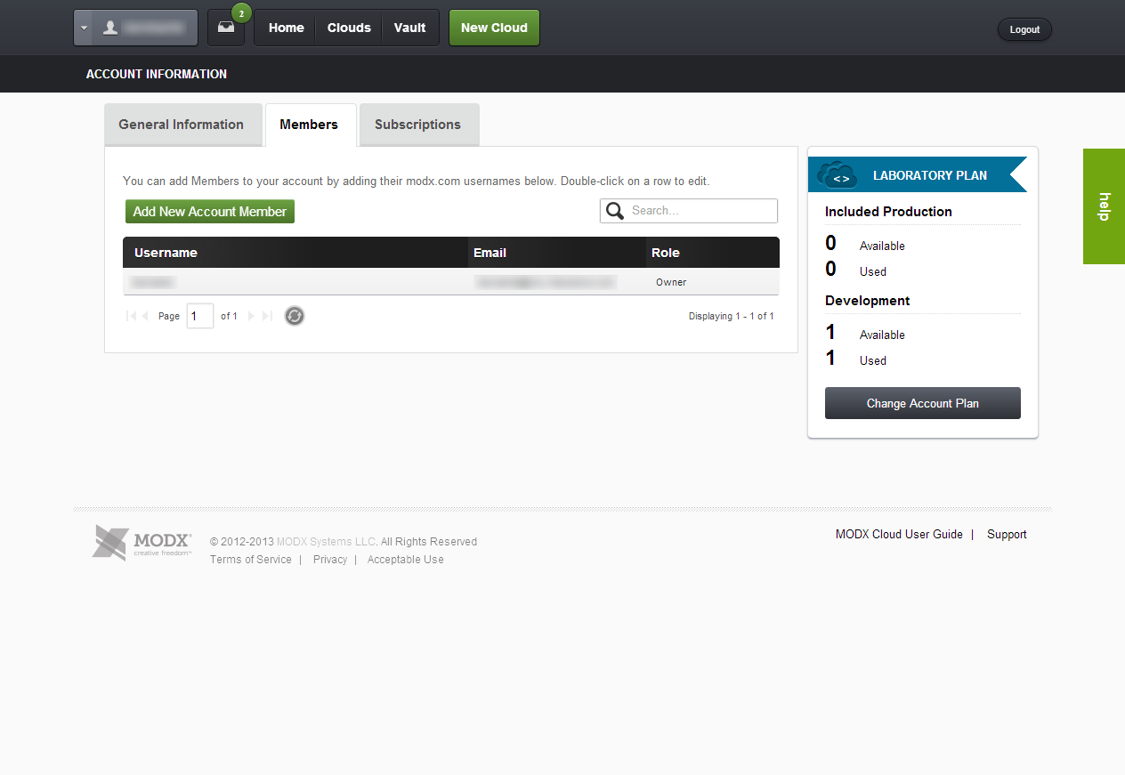Open the Clouds menu item
Screen dimensions: 1125x775
(x=349, y=28)
